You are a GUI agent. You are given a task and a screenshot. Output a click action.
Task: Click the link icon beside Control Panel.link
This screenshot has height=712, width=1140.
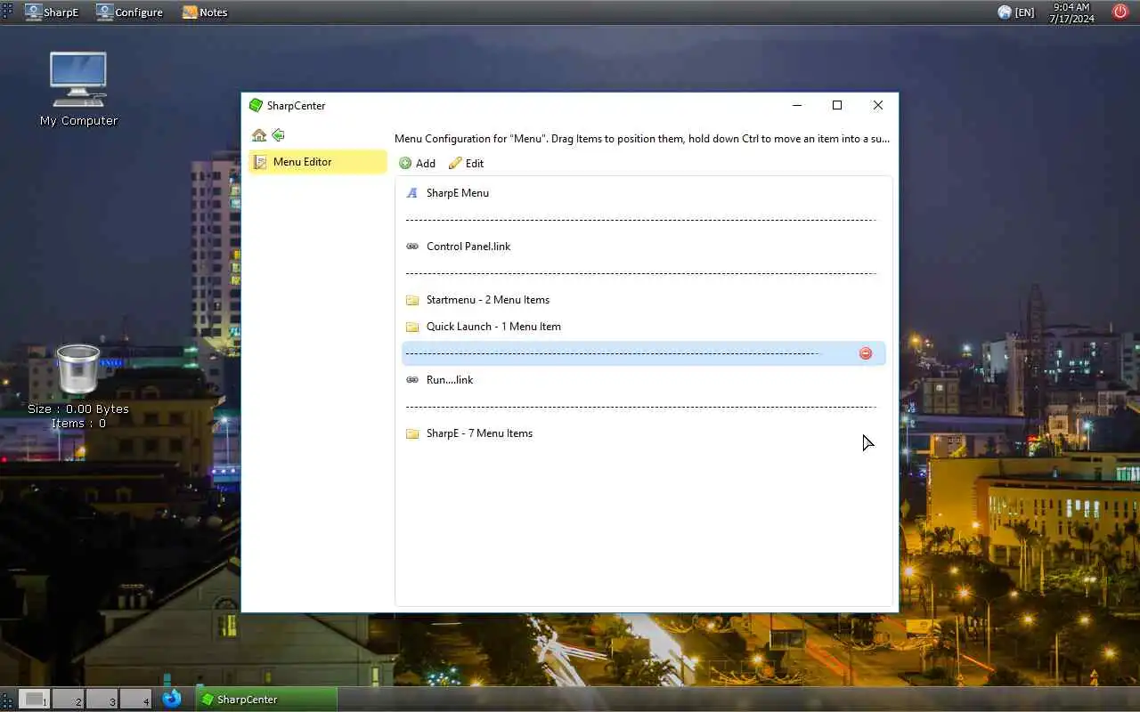click(x=412, y=247)
